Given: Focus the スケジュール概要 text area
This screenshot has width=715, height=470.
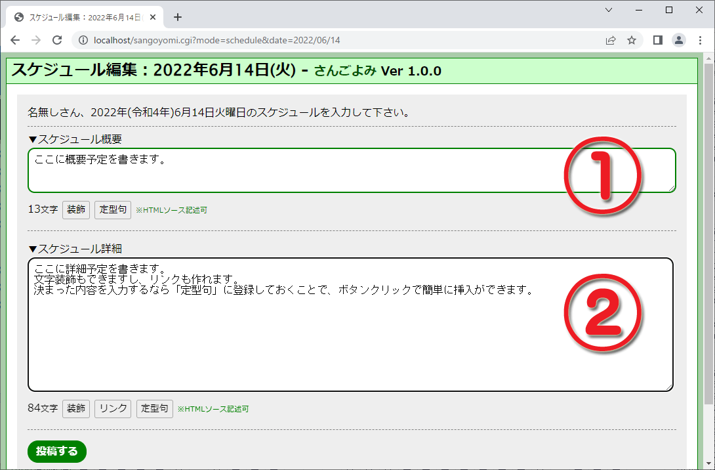Looking at the screenshot, I should click(352, 170).
